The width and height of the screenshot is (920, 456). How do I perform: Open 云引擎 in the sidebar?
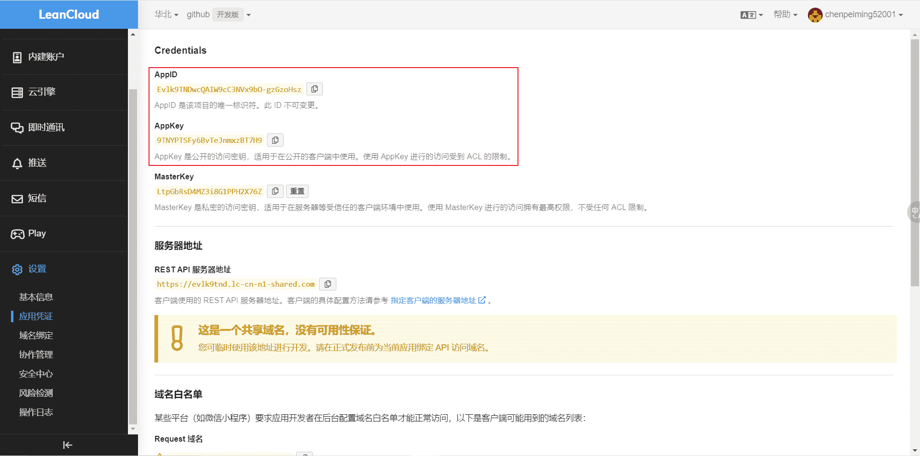click(64, 92)
